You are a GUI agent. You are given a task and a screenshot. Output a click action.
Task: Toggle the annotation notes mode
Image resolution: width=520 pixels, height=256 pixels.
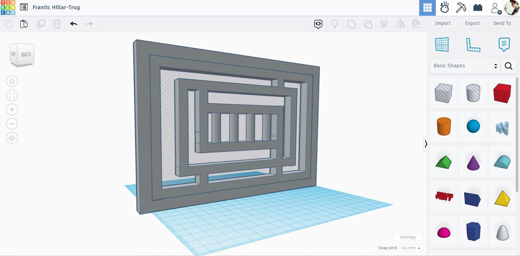click(x=503, y=45)
